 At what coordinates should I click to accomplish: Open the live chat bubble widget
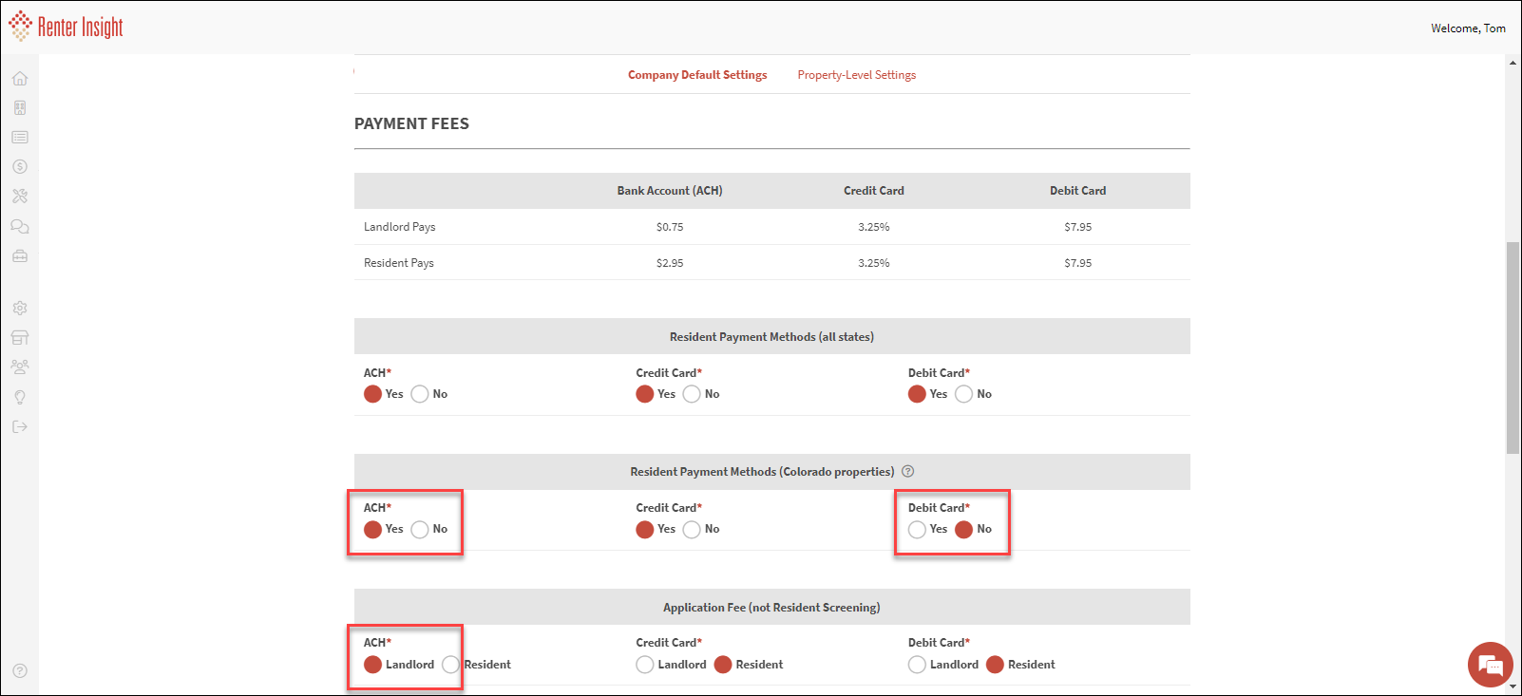1491,665
